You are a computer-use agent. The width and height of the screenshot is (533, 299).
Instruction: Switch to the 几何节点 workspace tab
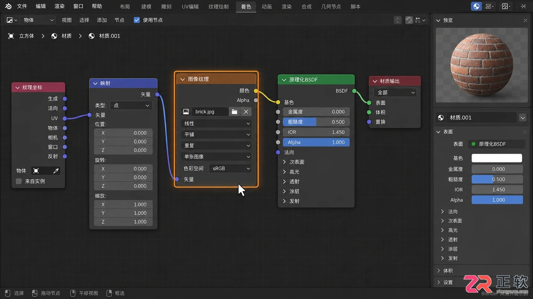pyautogui.click(x=331, y=7)
